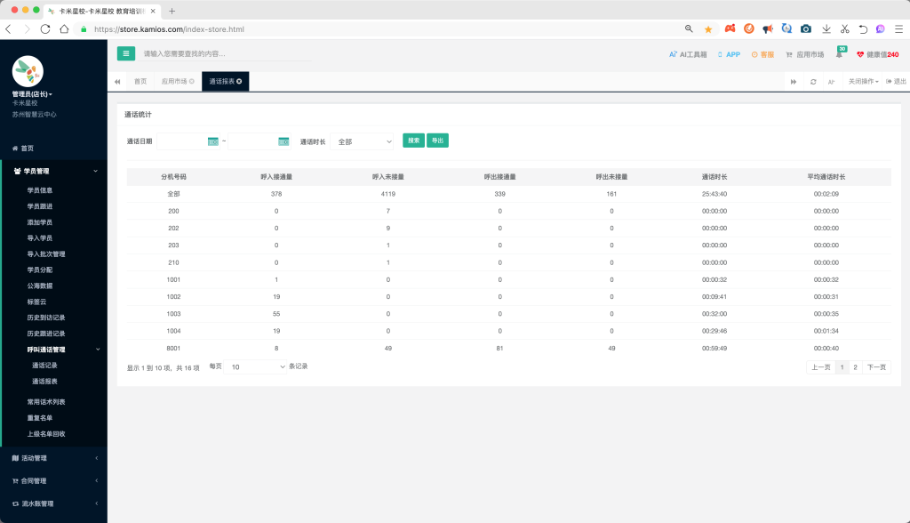Click 退出 to log out
The width and height of the screenshot is (910, 523).
[896, 81]
